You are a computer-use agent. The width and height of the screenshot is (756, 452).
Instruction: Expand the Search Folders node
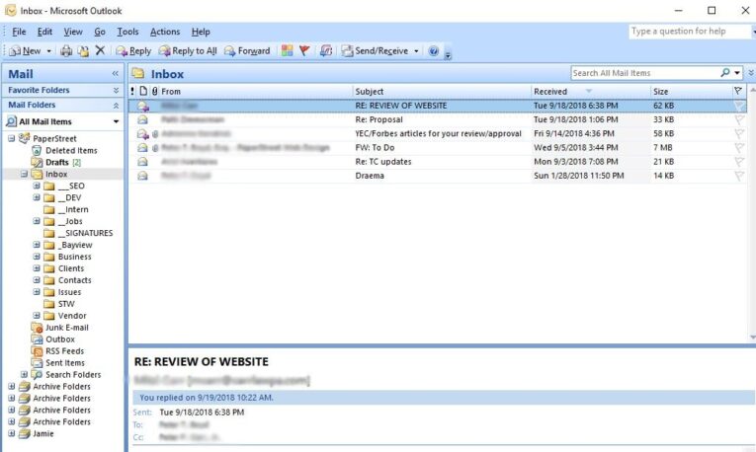click(24, 374)
